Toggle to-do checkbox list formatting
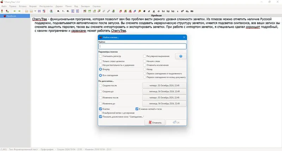 click(68, 11)
